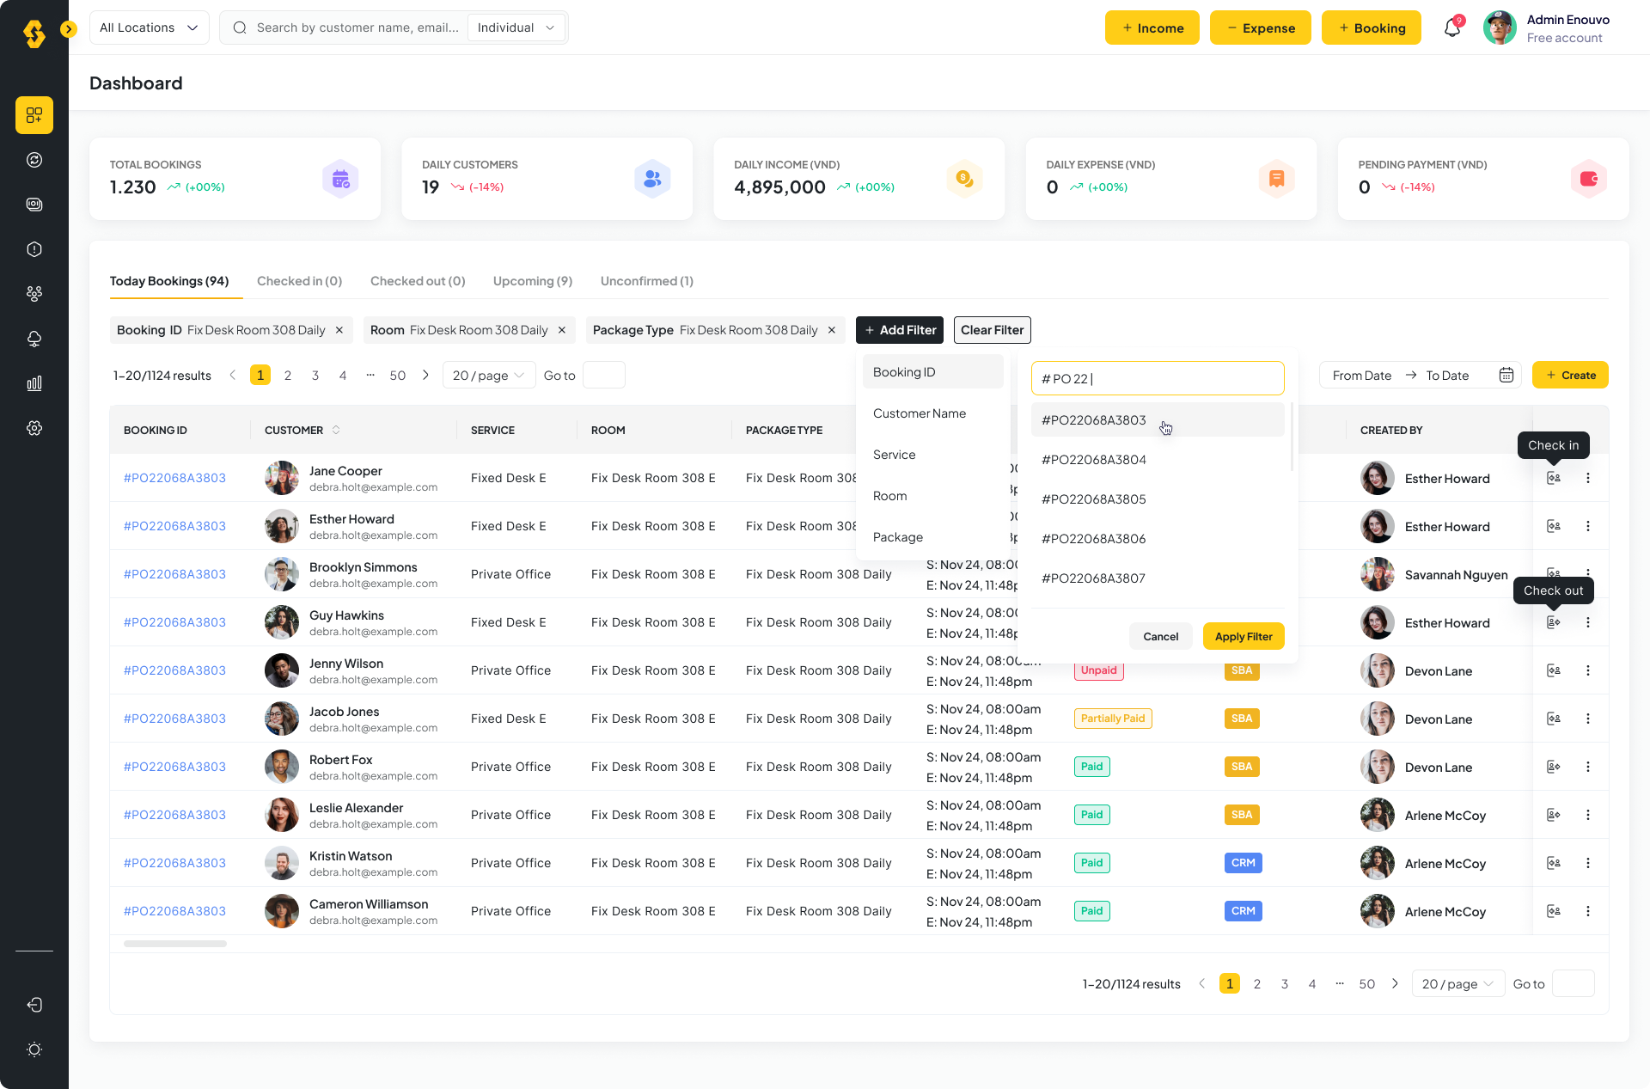The image size is (1650, 1089).
Task: Select the bar chart reports icon in sidebar
Action: 34,383
